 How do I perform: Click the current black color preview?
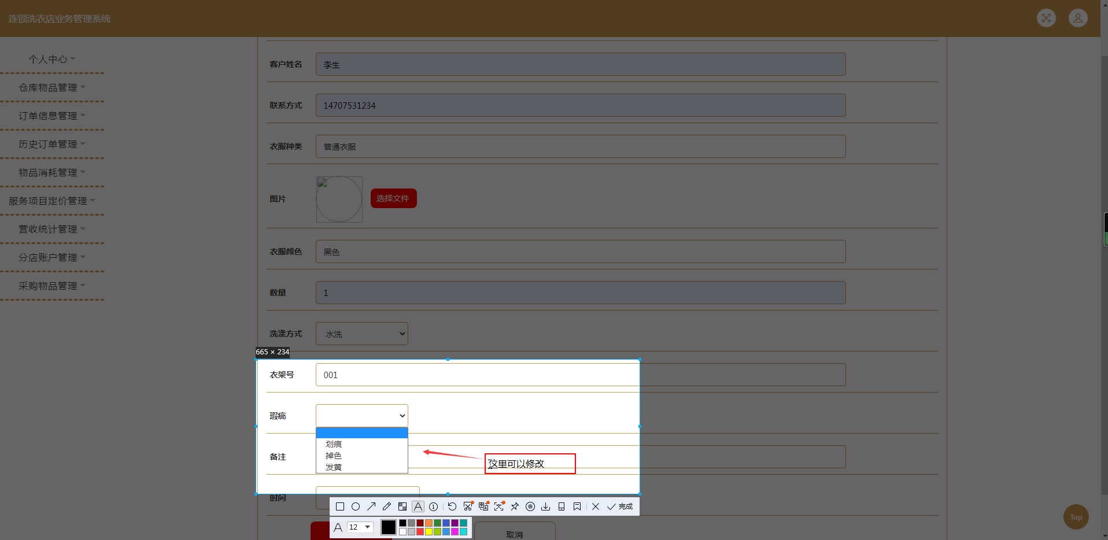[x=389, y=527]
